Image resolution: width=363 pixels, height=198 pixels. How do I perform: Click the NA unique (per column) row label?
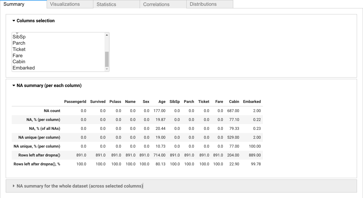point(39,137)
